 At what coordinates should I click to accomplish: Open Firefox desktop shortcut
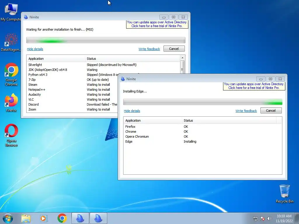pyautogui.click(x=11, y=102)
